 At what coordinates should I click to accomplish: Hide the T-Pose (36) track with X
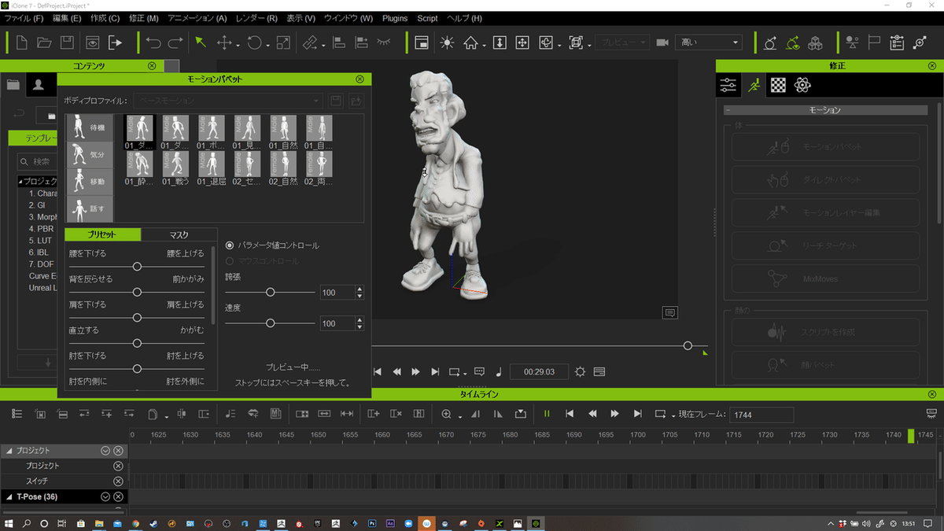point(118,496)
